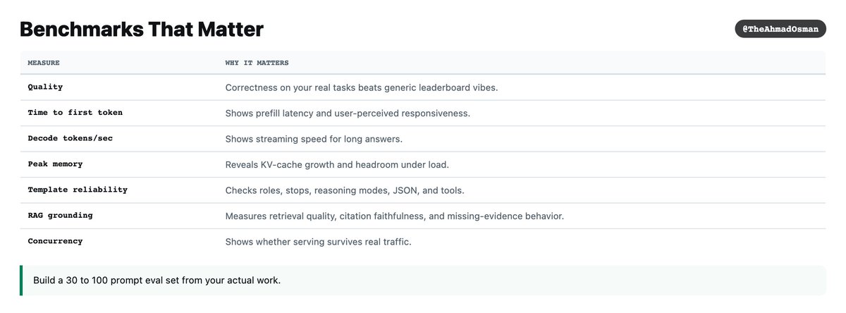Click the Decode tokens/sec row label

click(70, 138)
